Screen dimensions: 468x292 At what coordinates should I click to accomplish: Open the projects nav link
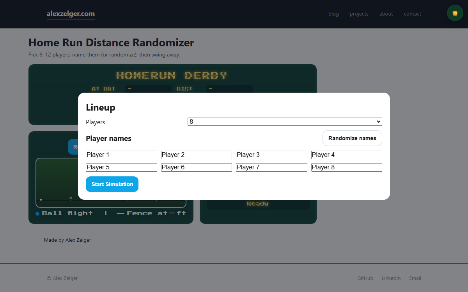point(359,14)
